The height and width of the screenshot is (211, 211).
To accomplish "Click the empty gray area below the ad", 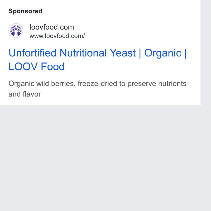I will 100,157.
